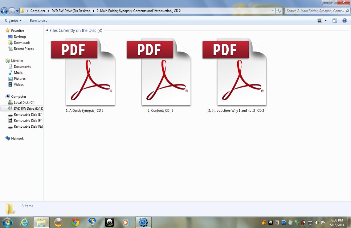Launch Internet Explorer from the taskbar

click(24, 222)
